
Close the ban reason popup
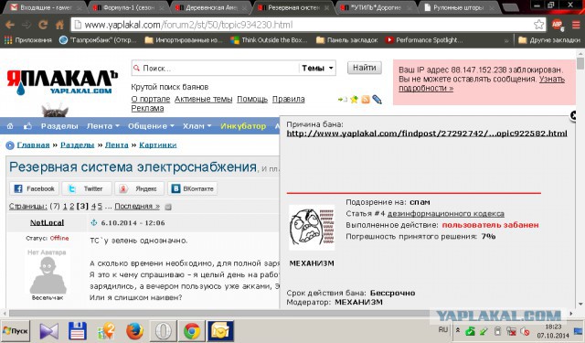point(574,115)
